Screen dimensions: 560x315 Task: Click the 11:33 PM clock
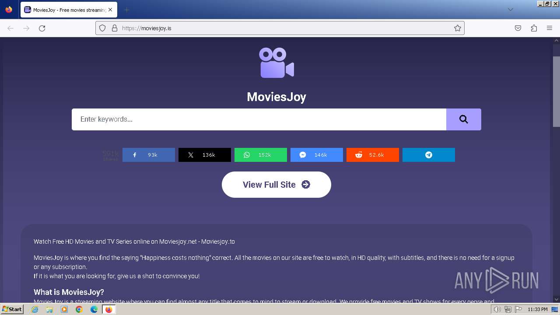pyautogui.click(x=537, y=309)
